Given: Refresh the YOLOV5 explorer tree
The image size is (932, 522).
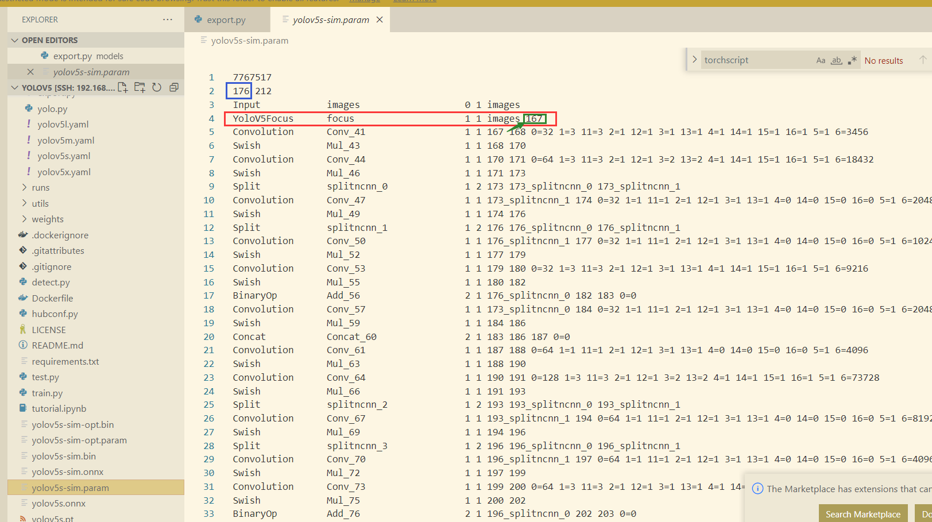Looking at the screenshot, I should (157, 87).
